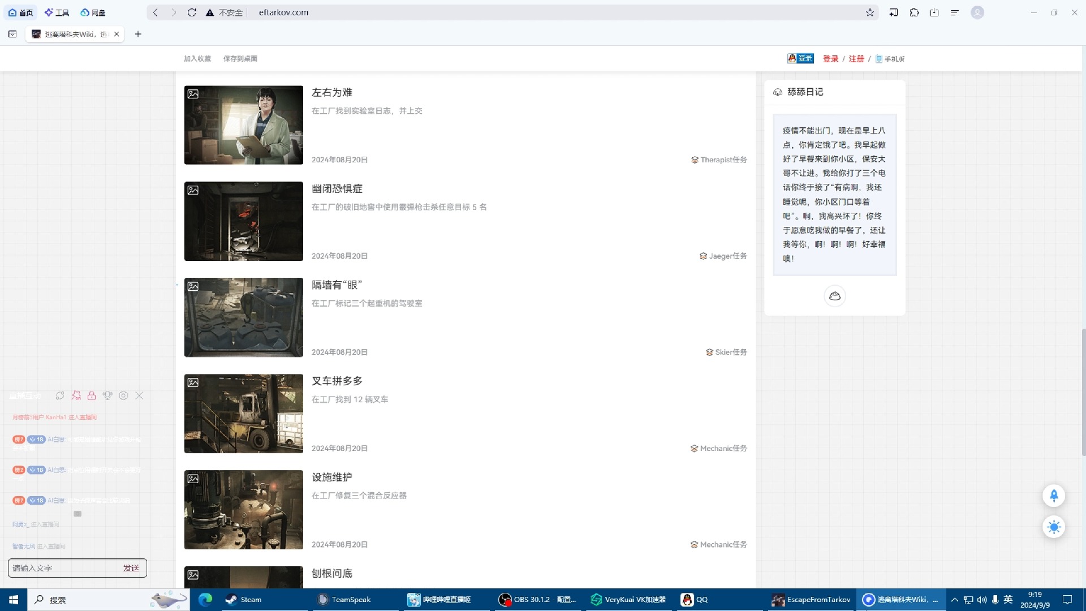Click the red 登录 link
The height and width of the screenshot is (611, 1086).
click(x=830, y=59)
